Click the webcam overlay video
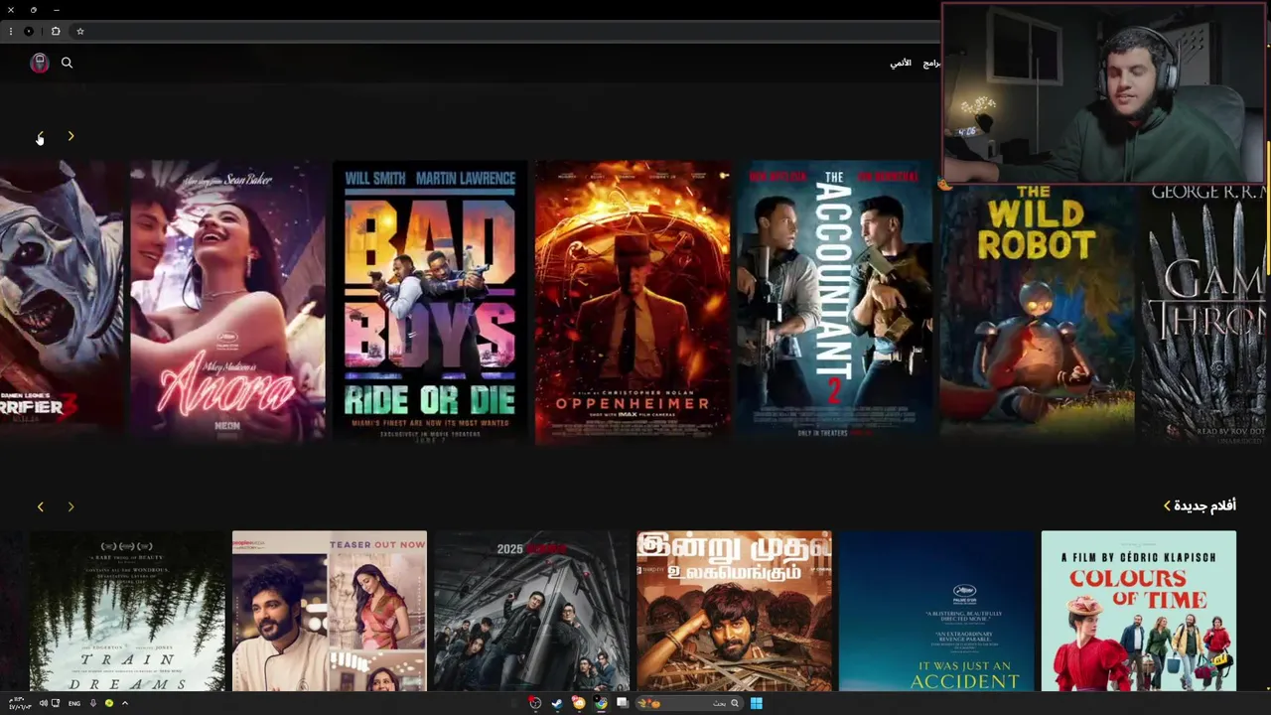Screen dimensions: 1271x715 [x=1105, y=93]
